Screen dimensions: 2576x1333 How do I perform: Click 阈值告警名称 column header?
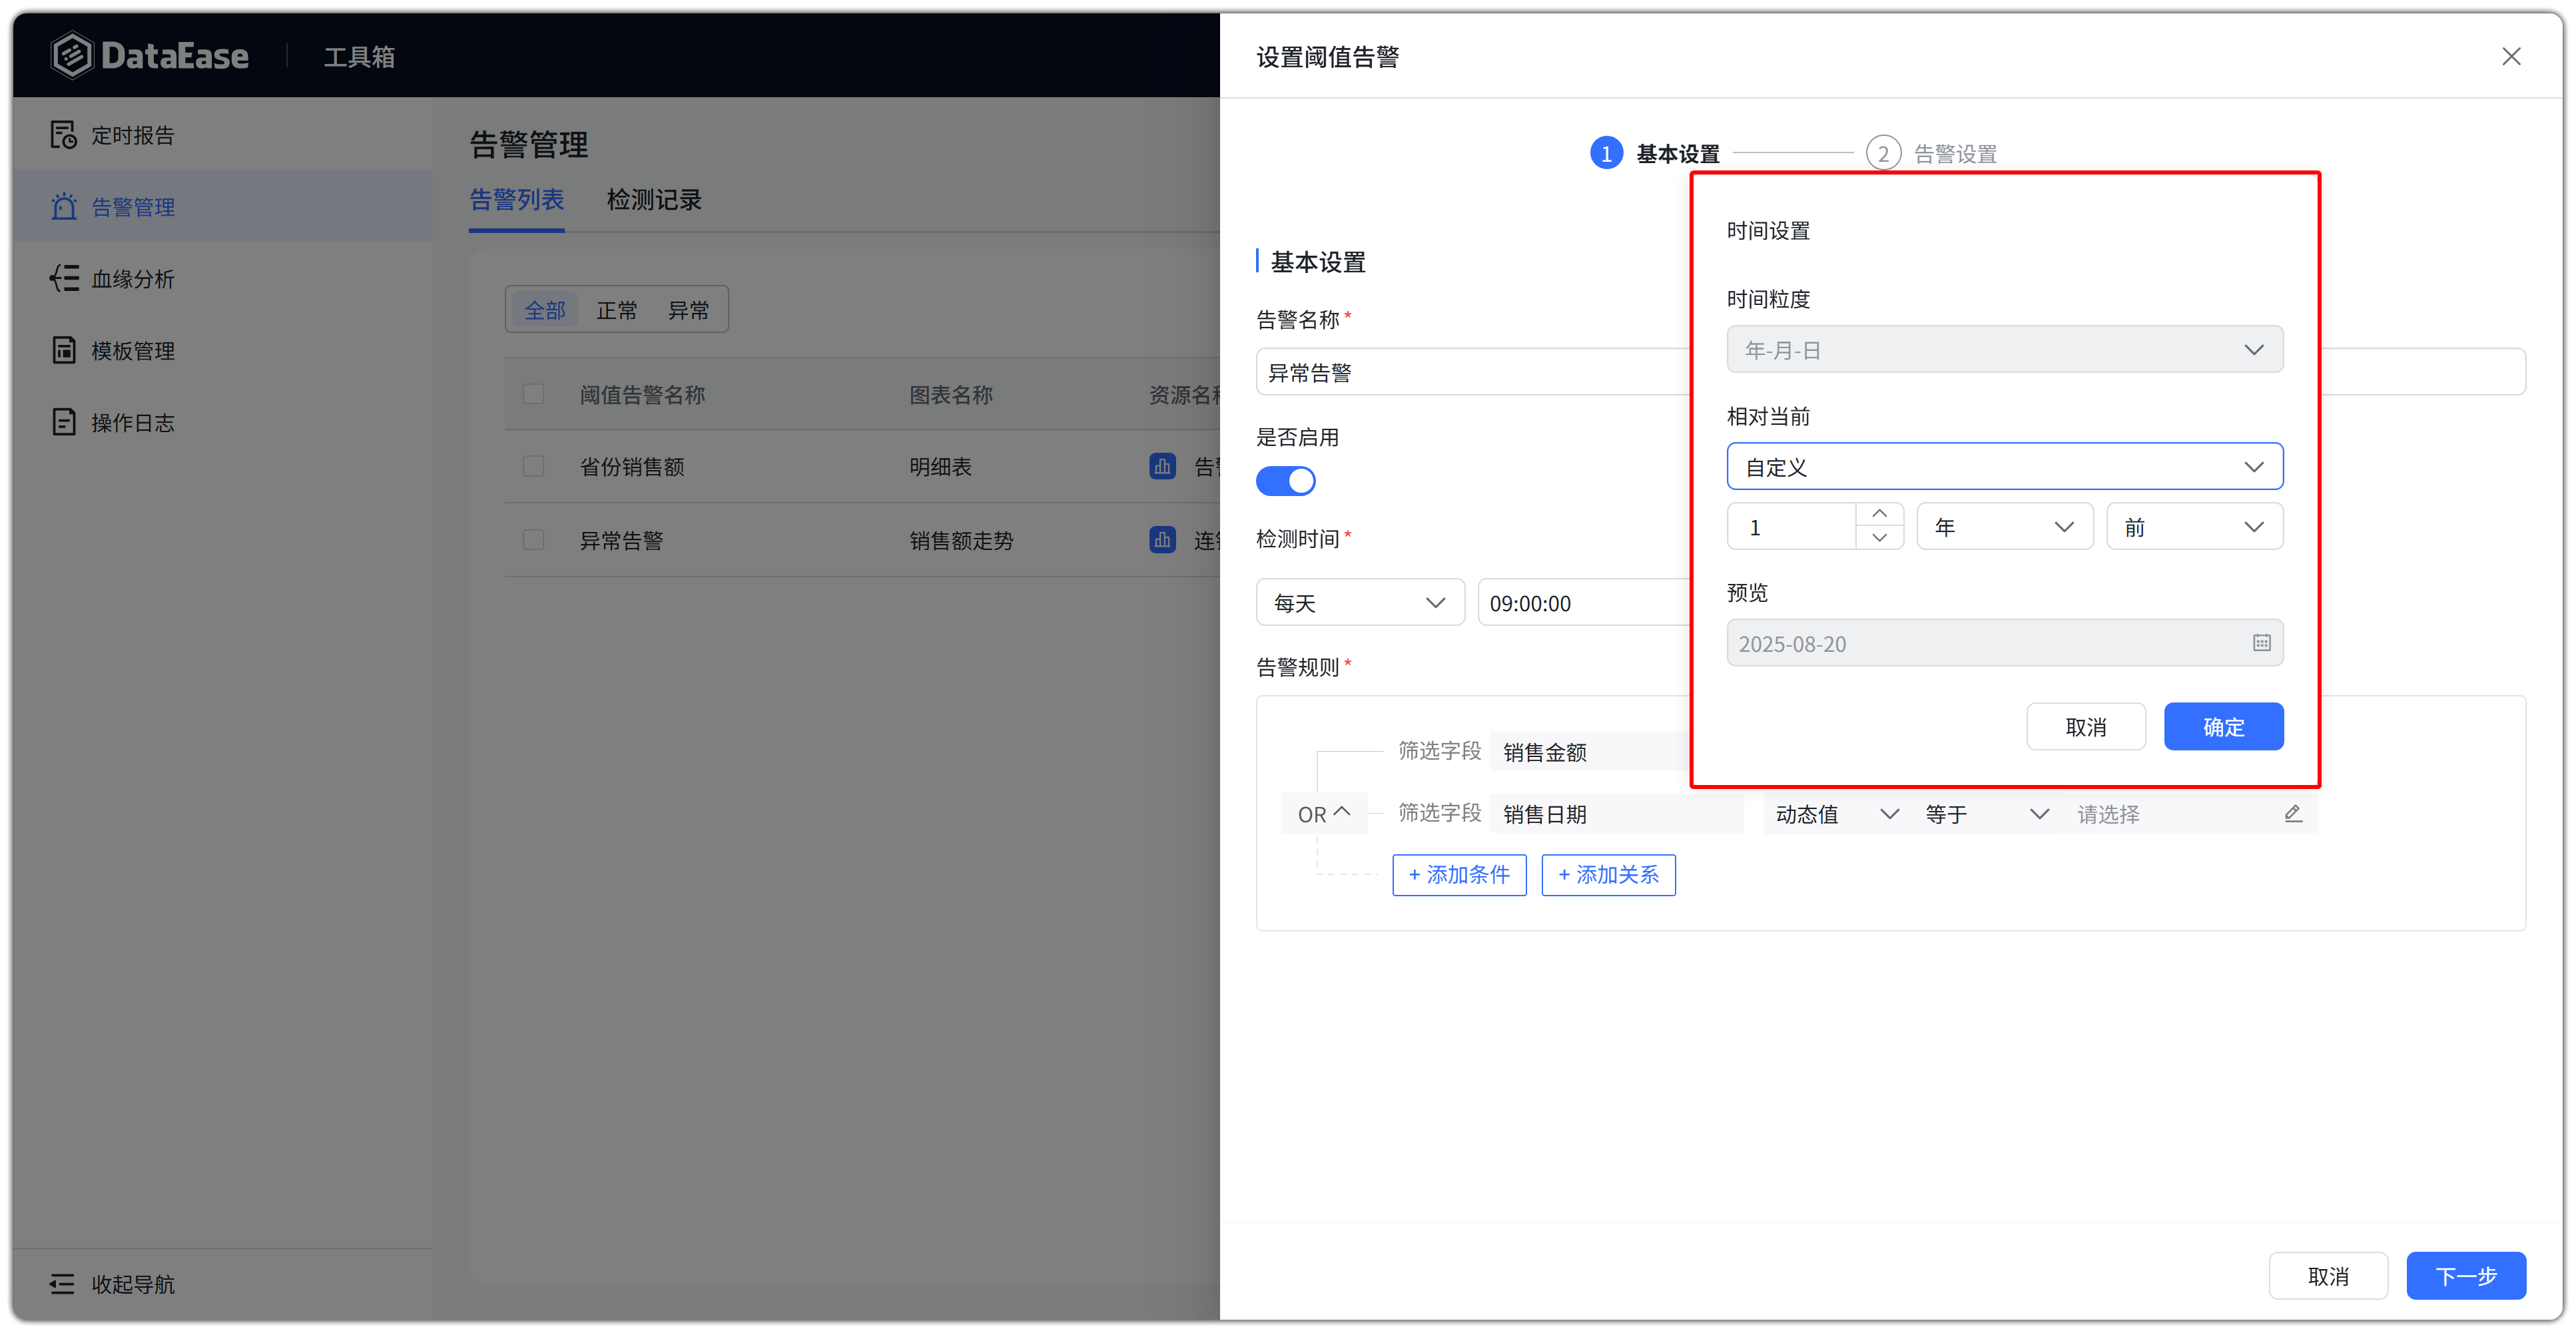click(642, 394)
